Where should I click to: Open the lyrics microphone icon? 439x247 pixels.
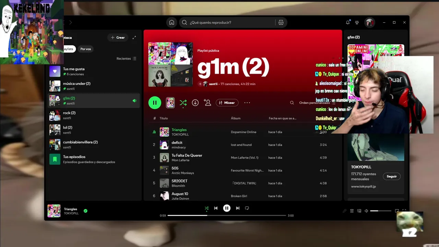click(x=344, y=211)
